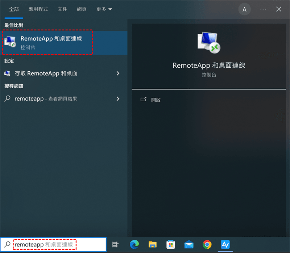Launch Microsoft Edge from the taskbar

pyautogui.click(x=134, y=245)
